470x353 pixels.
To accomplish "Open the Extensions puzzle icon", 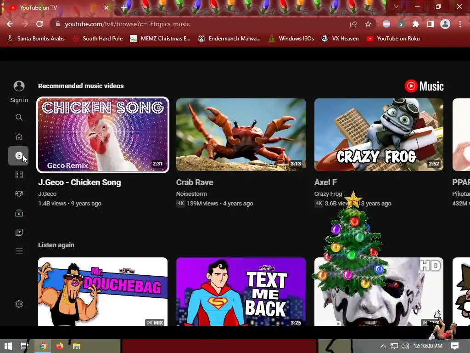I will pyautogui.click(x=416, y=24).
